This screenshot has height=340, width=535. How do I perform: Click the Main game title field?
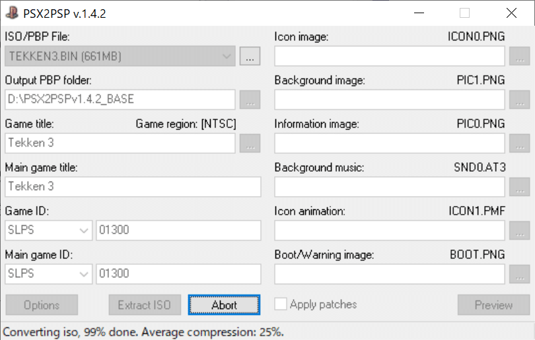pyautogui.click(x=133, y=187)
